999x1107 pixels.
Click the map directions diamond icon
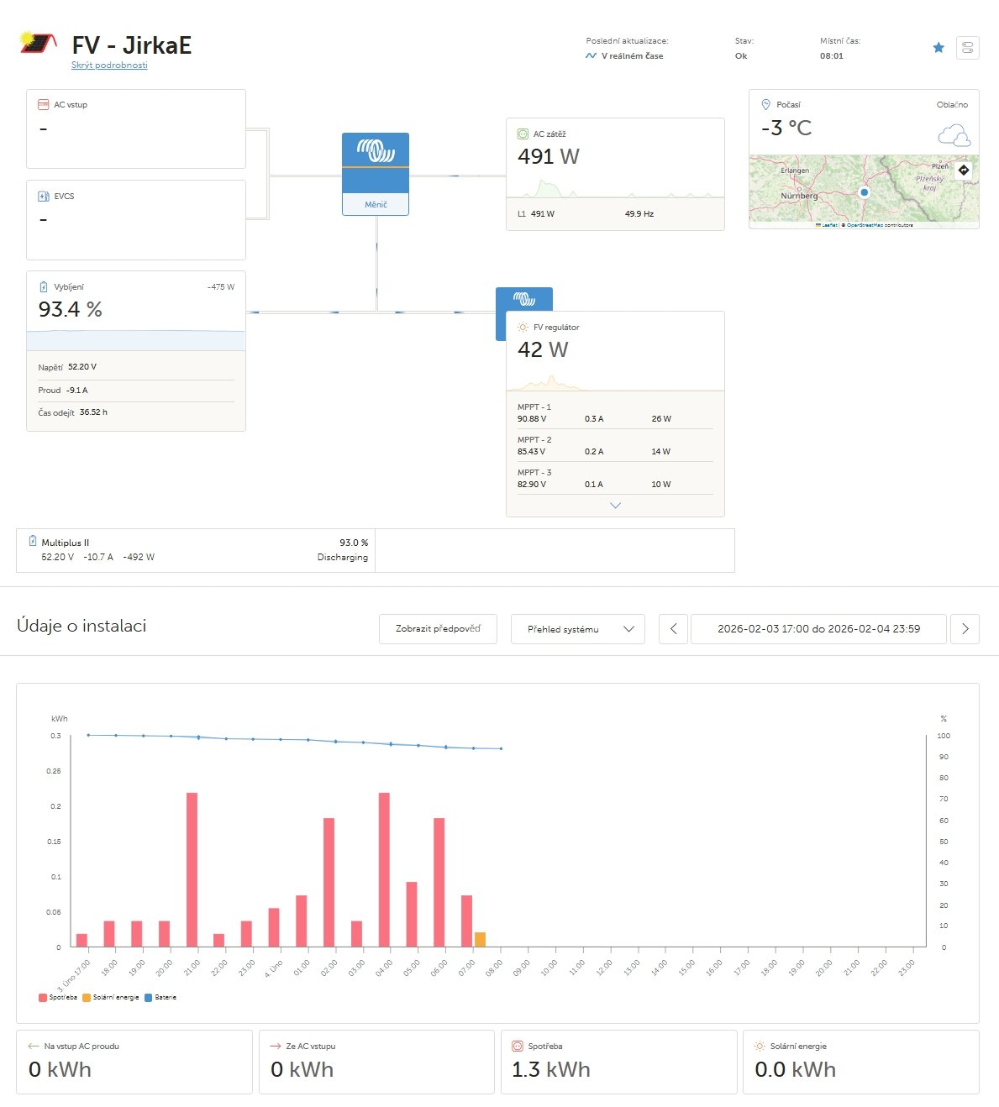point(964,171)
